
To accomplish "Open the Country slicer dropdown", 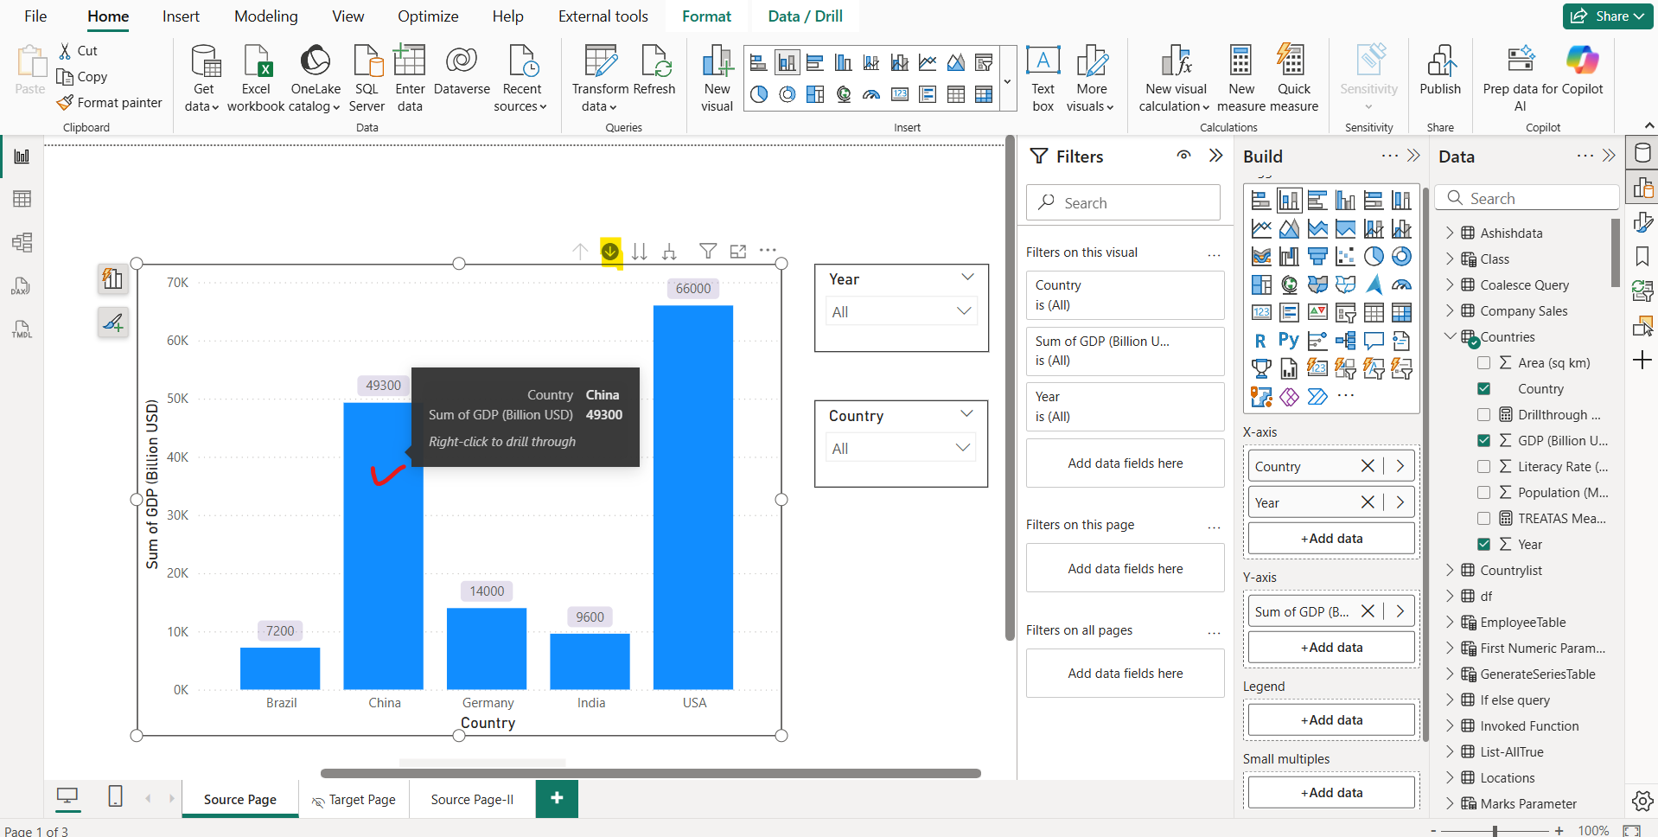I will pos(964,447).
